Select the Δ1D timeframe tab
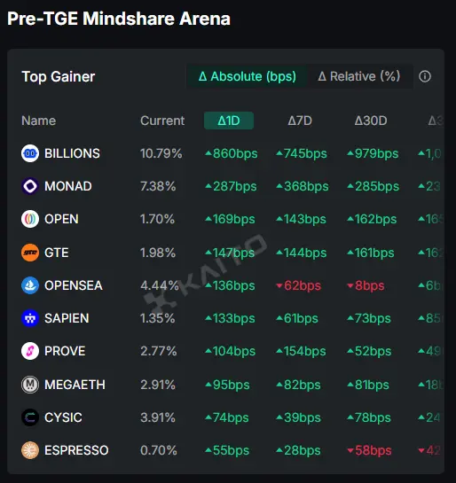 (229, 121)
